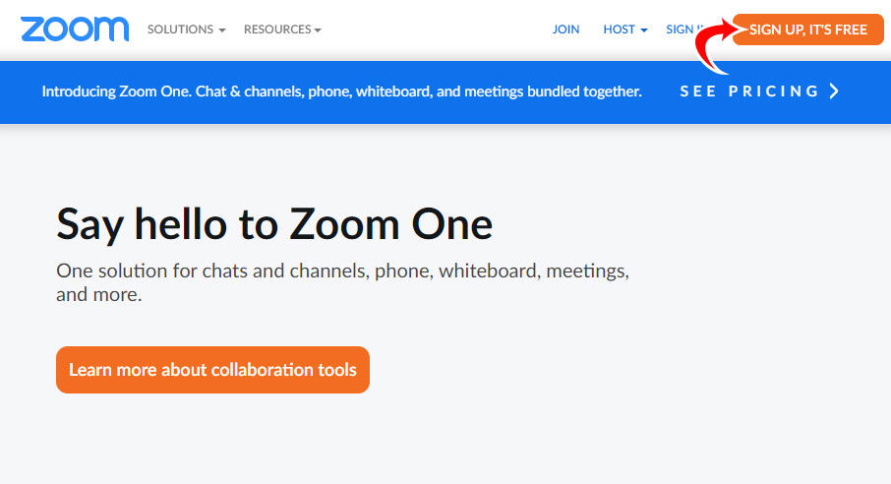Follow the SEE PRICING link text
The height and width of the screenshot is (484, 891).
[x=749, y=91]
